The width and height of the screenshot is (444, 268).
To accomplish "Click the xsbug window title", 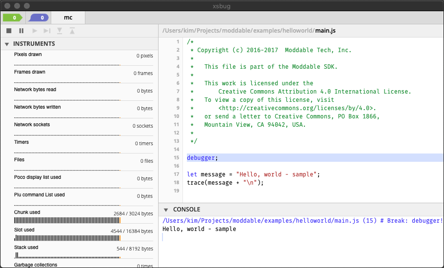I will 222,6.
